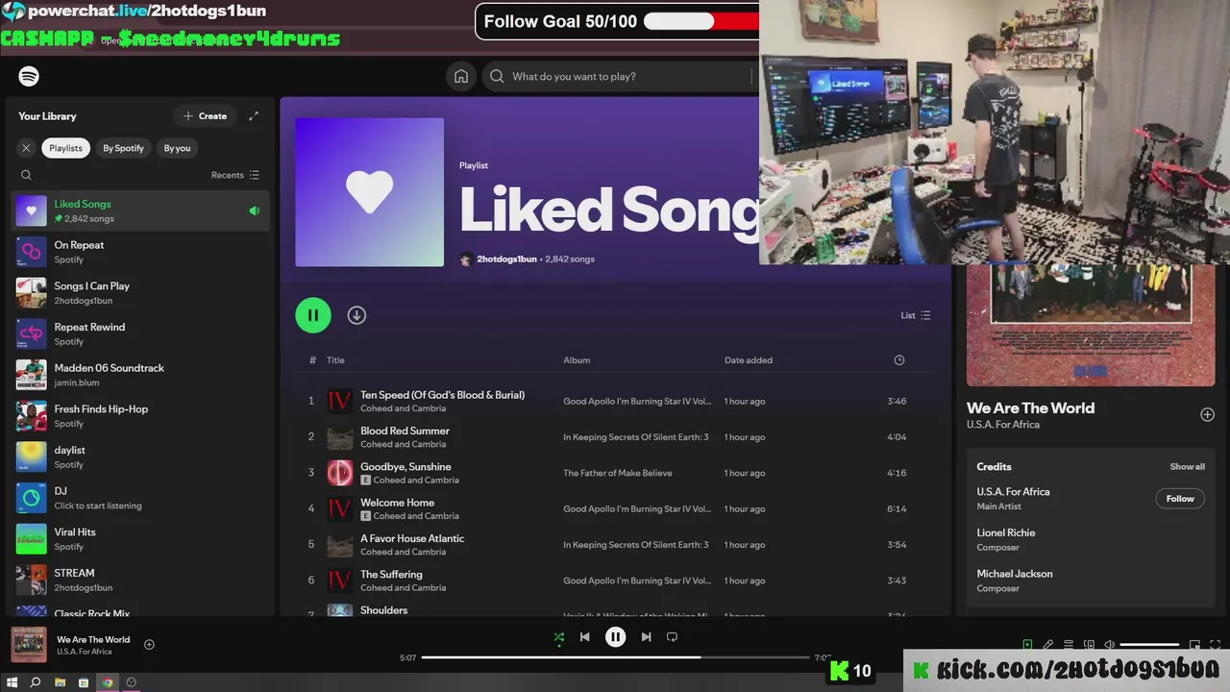Open The Father of Make Believe album link
This screenshot has height=692, width=1230.
(x=618, y=473)
